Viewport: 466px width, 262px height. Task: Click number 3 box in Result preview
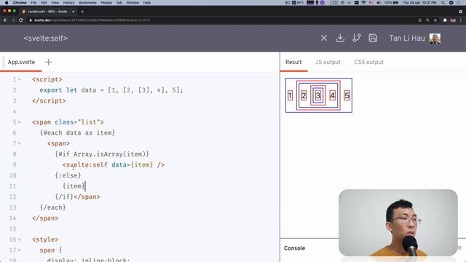click(318, 95)
